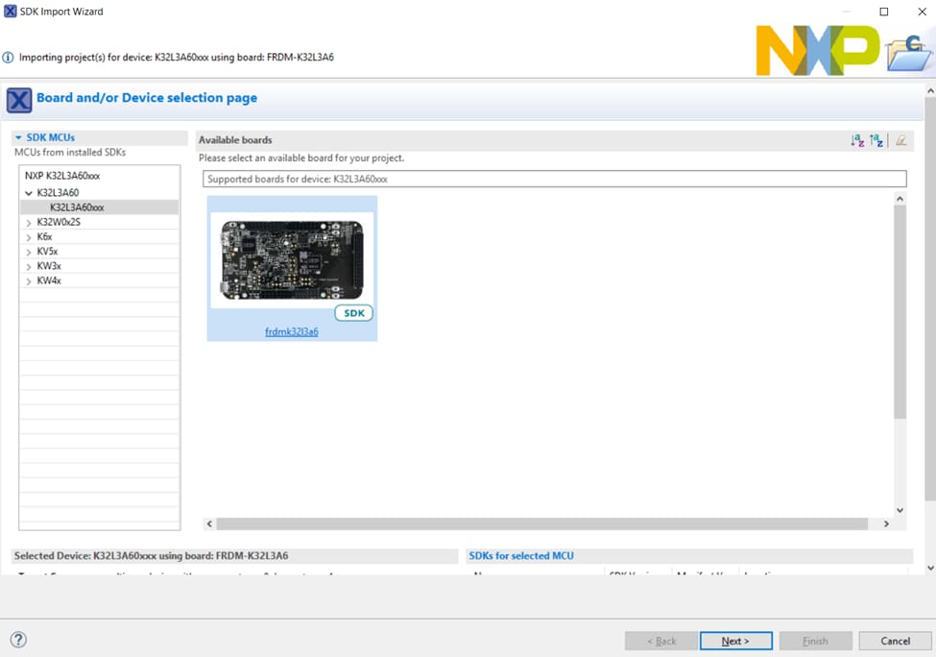Click the NXP logo in the header
The image size is (936, 657).
tap(817, 51)
